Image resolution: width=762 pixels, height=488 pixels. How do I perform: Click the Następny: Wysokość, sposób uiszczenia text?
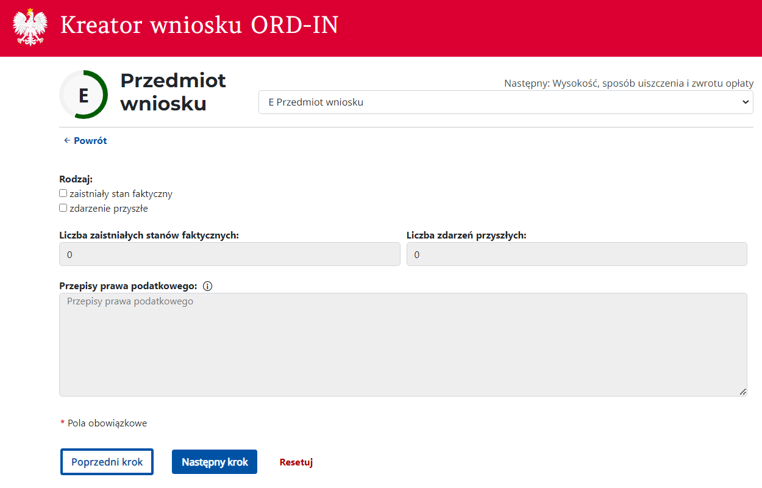[x=628, y=84]
